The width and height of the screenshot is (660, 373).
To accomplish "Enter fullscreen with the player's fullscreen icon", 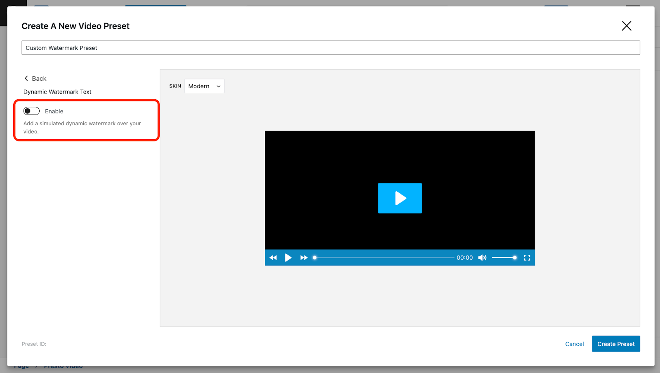I will (527, 258).
